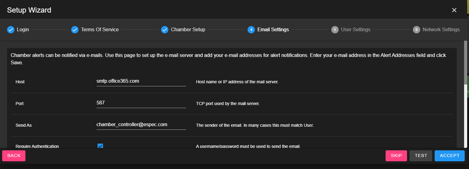Click the Terms Of Service checkmark icon
Image resolution: width=469 pixels, height=169 pixels.
(75, 30)
